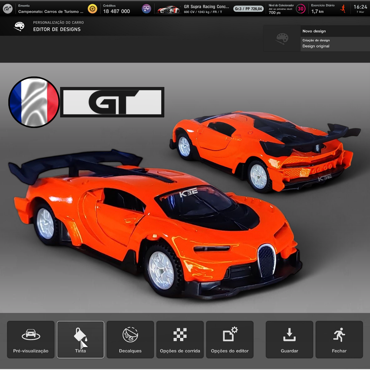Click the French flag circle emblem
The width and height of the screenshot is (370, 370).
[34, 102]
